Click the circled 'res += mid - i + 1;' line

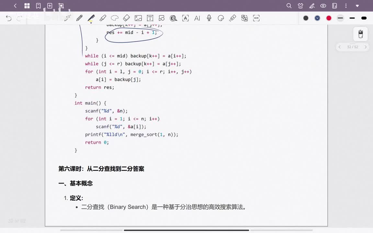pos(132,33)
